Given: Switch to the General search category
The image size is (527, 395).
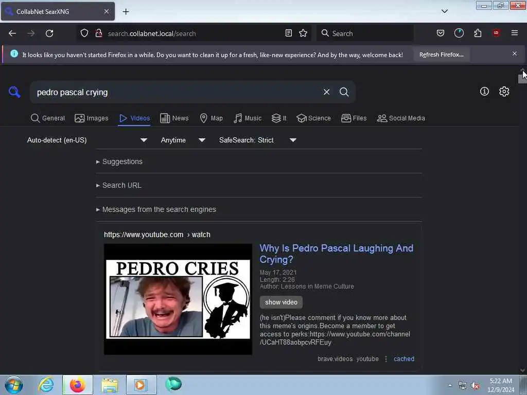Looking at the screenshot, I should pyautogui.click(x=48, y=118).
